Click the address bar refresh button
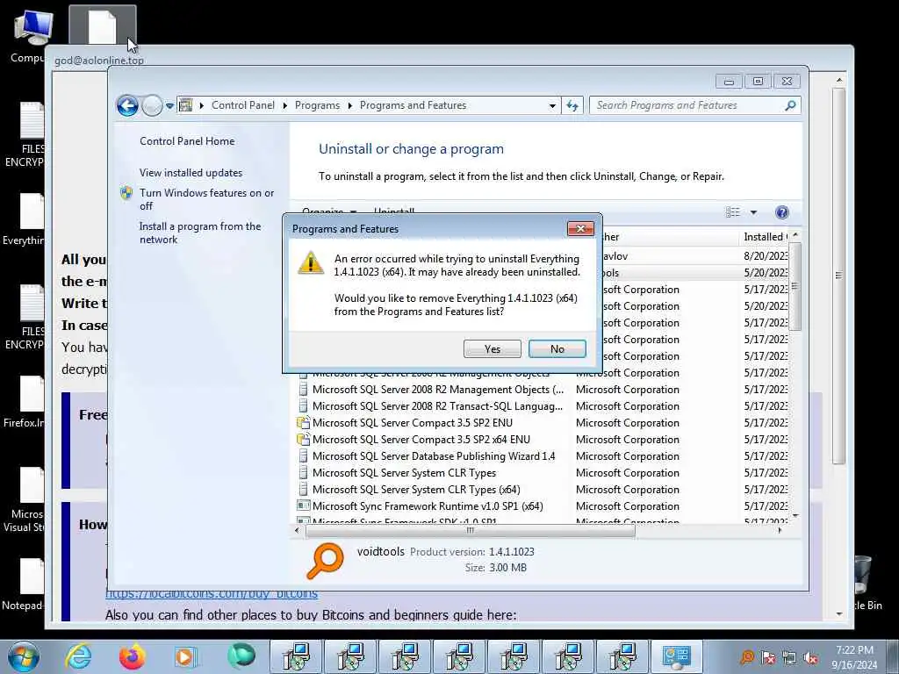Screen dimensions: 899x674 [x=572, y=105]
